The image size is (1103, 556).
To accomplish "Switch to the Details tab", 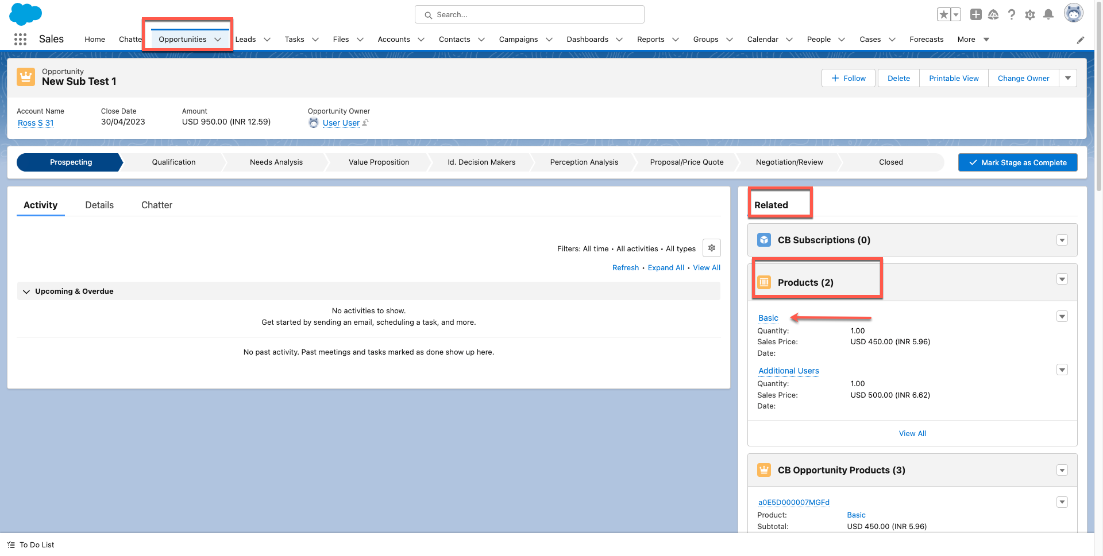I will 99,205.
